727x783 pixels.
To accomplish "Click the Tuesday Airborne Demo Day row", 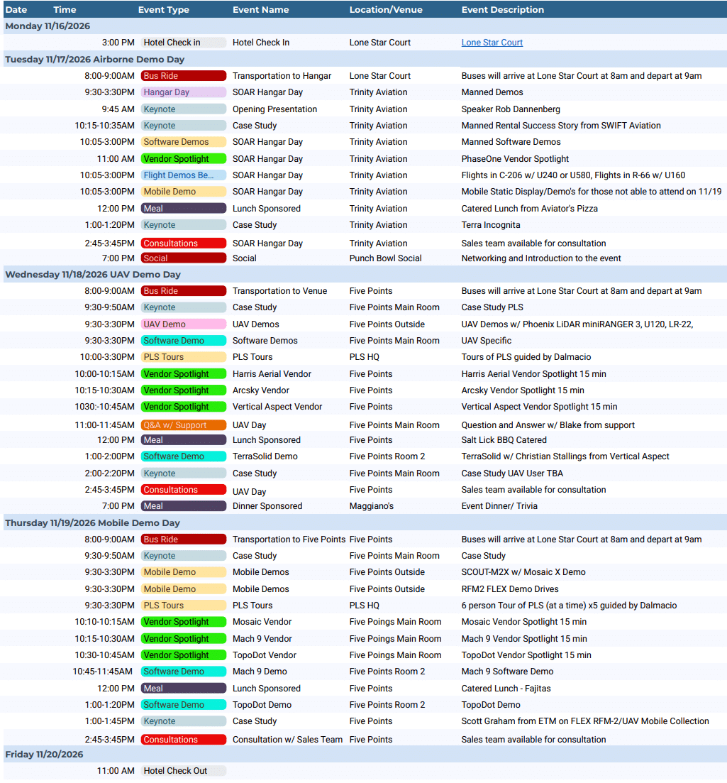I will tap(365, 60).
